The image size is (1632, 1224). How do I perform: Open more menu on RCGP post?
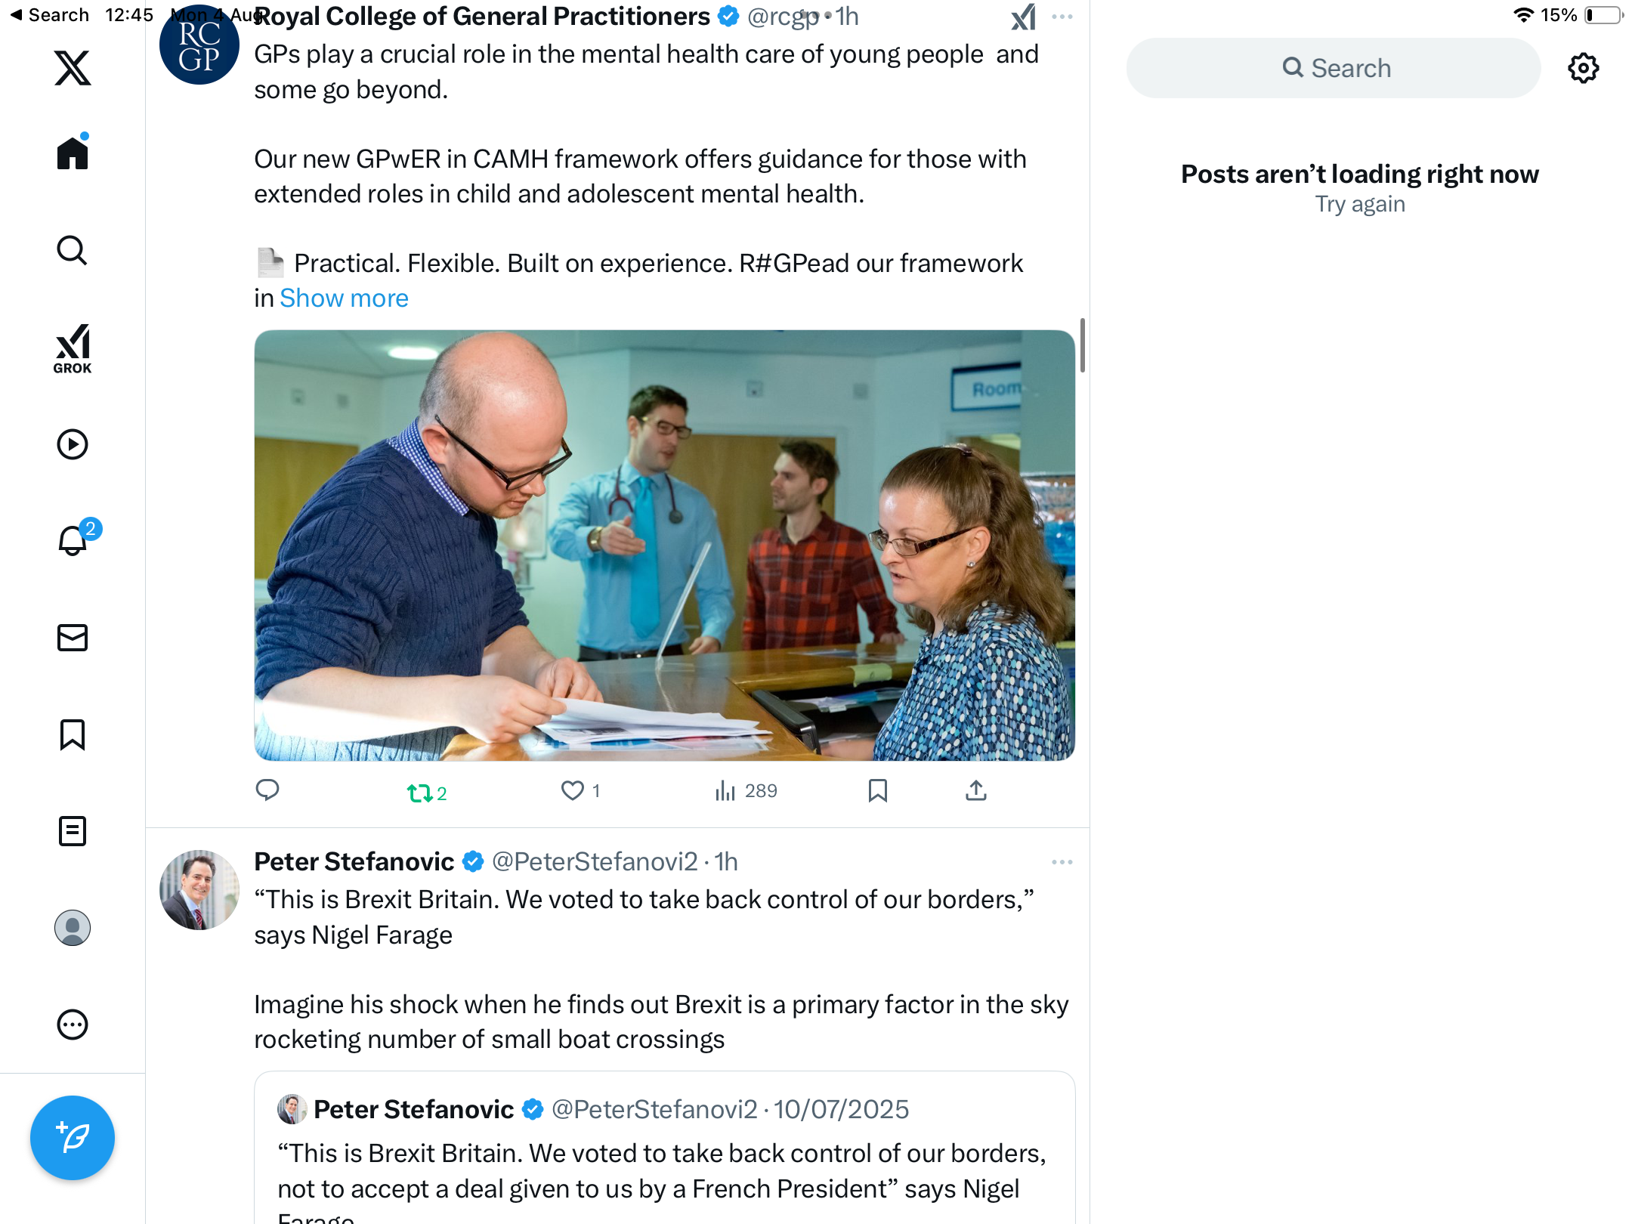click(1062, 17)
